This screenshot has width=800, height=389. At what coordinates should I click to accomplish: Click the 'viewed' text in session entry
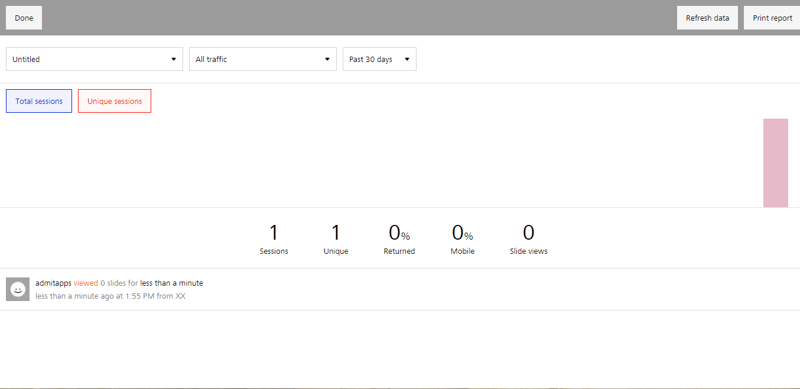coord(86,283)
